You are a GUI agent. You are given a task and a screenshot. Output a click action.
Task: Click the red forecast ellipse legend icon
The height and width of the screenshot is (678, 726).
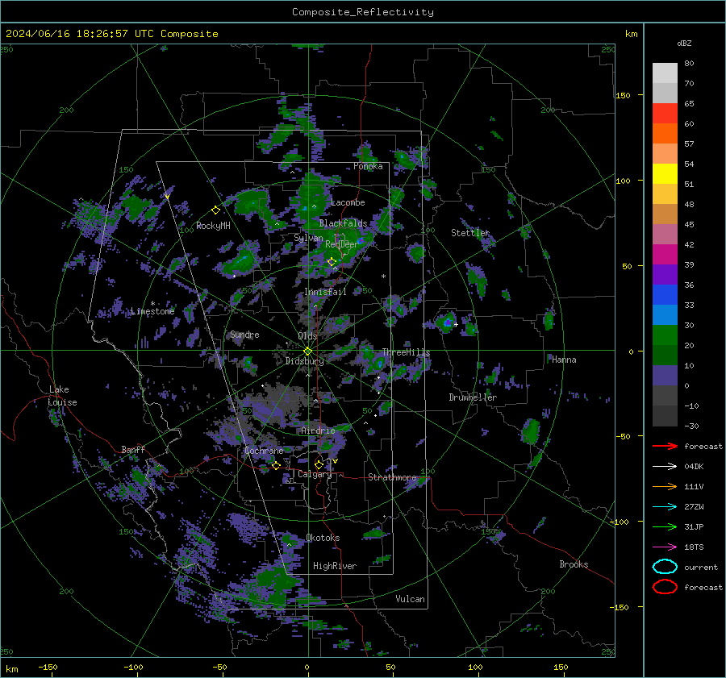[x=665, y=587]
